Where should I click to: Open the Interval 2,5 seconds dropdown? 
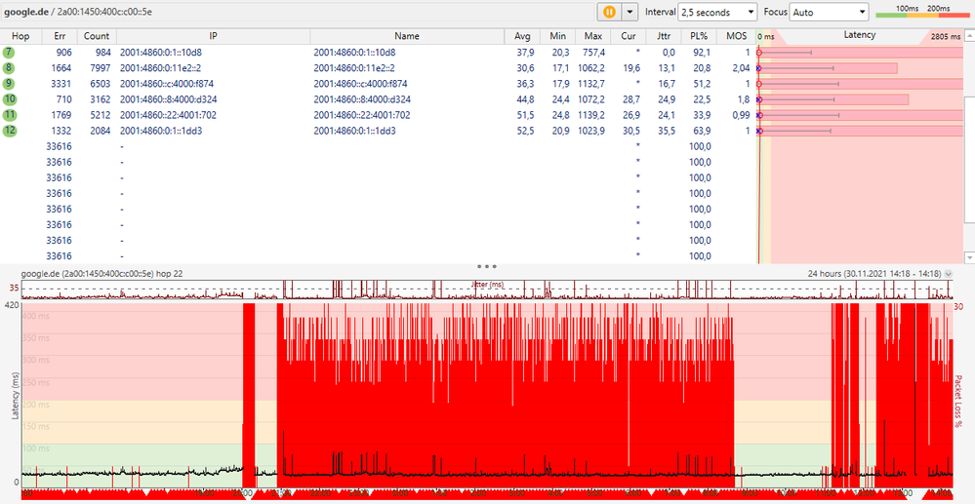pyautogui.click(x=717, y=12)
